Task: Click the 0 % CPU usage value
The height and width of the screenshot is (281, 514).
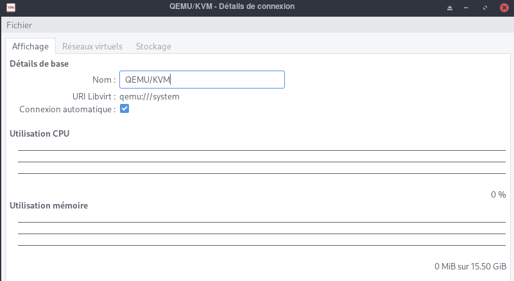Action: pyautogui.click(x=498, y=194)
